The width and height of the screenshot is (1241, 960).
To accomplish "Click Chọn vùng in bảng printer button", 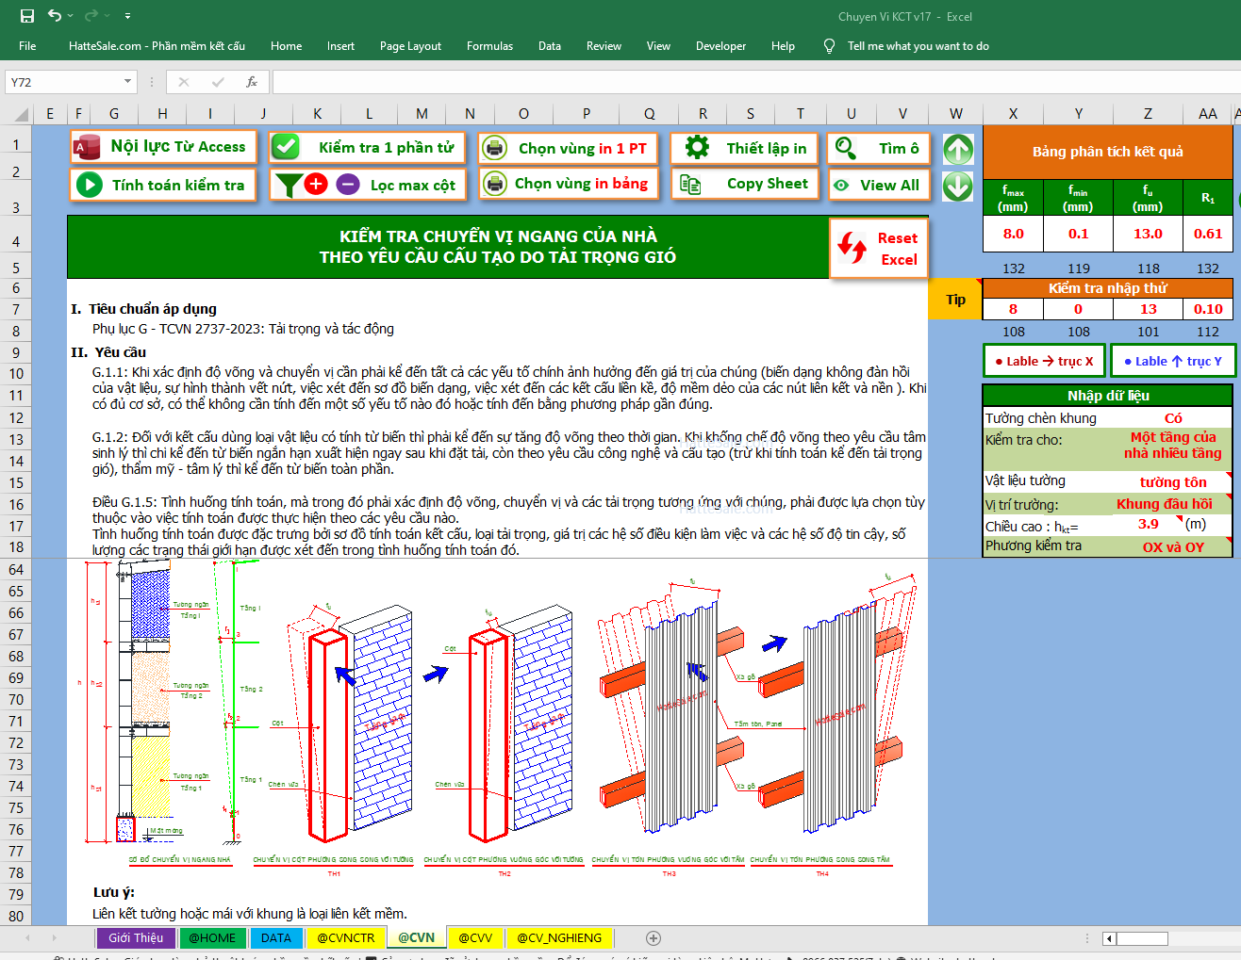I will coord(568,183).
